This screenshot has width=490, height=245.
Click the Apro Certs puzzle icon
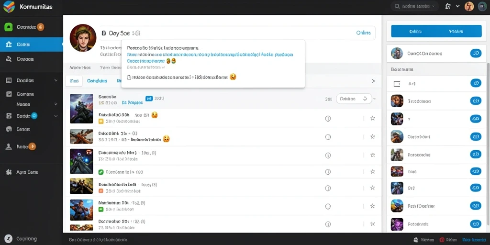[x=9, y=172]
